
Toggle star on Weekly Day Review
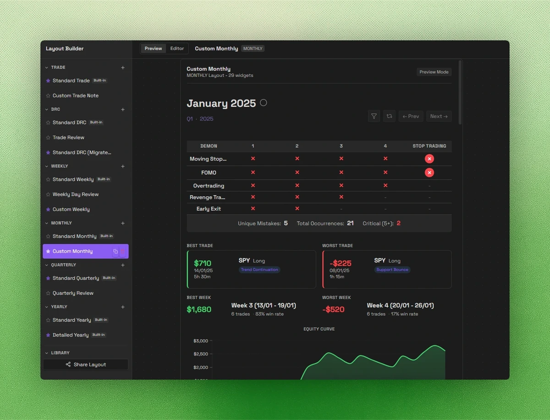[48, 194]
